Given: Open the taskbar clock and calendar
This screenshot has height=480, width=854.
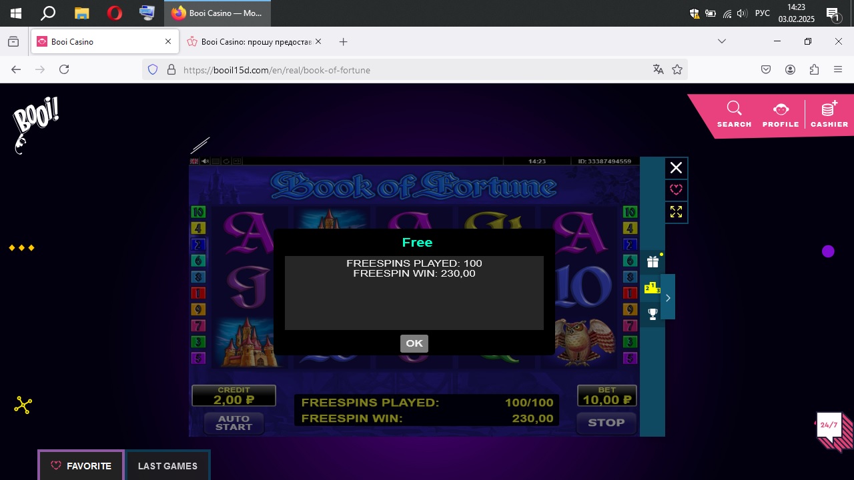Looking at the screenshot, I should 796,13.
